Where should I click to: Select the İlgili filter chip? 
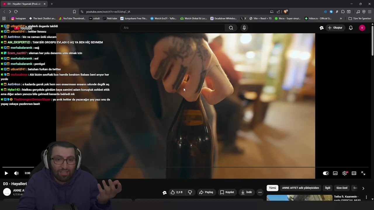pyautogui.click(x=328, y=188)
